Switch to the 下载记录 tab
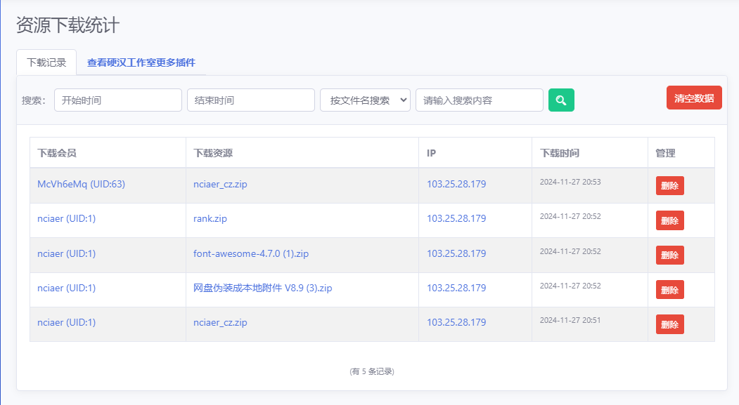 tap(46, 62)
